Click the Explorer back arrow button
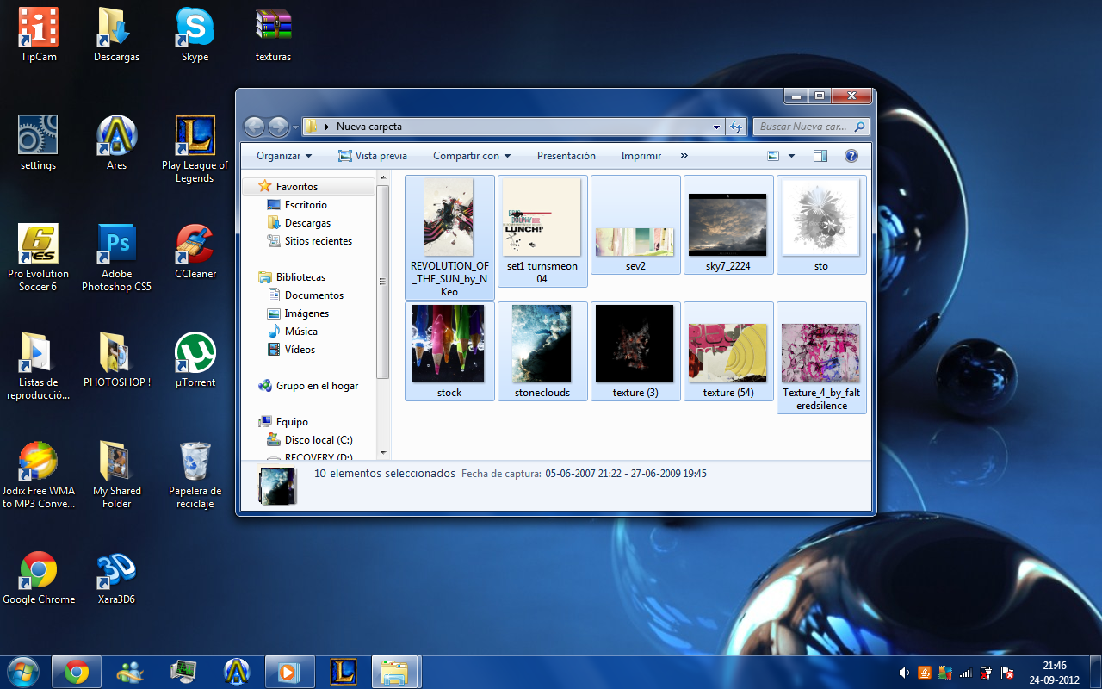 (x=255, y=127)
